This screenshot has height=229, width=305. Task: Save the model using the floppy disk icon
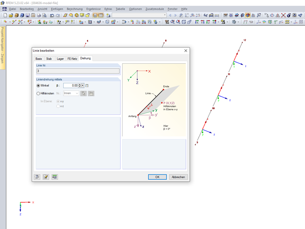coord(28,15)
